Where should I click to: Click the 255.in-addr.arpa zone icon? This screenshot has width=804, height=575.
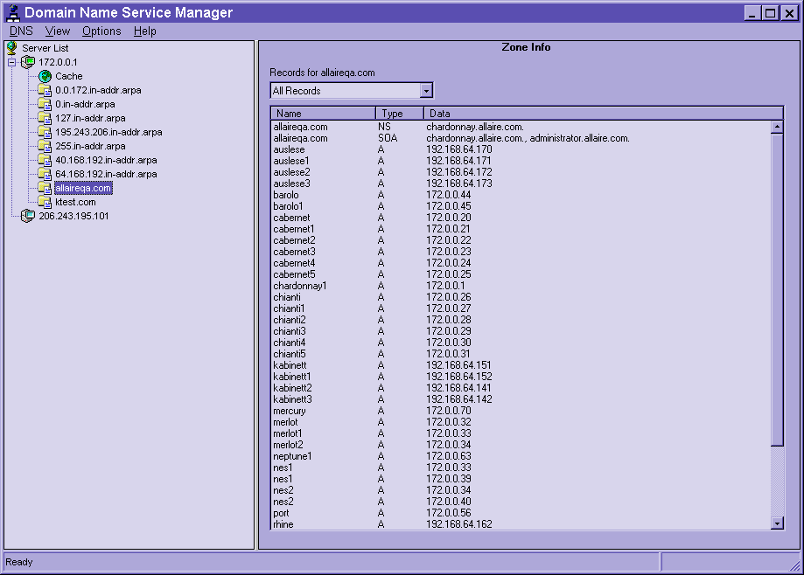45,146
